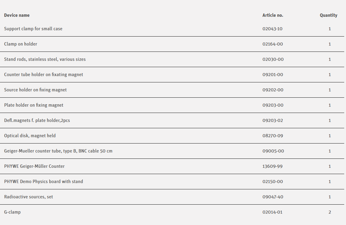Select Source holder on fixing magnet
The height and width of the screenshot is (225, 346).
coord(35,90)
